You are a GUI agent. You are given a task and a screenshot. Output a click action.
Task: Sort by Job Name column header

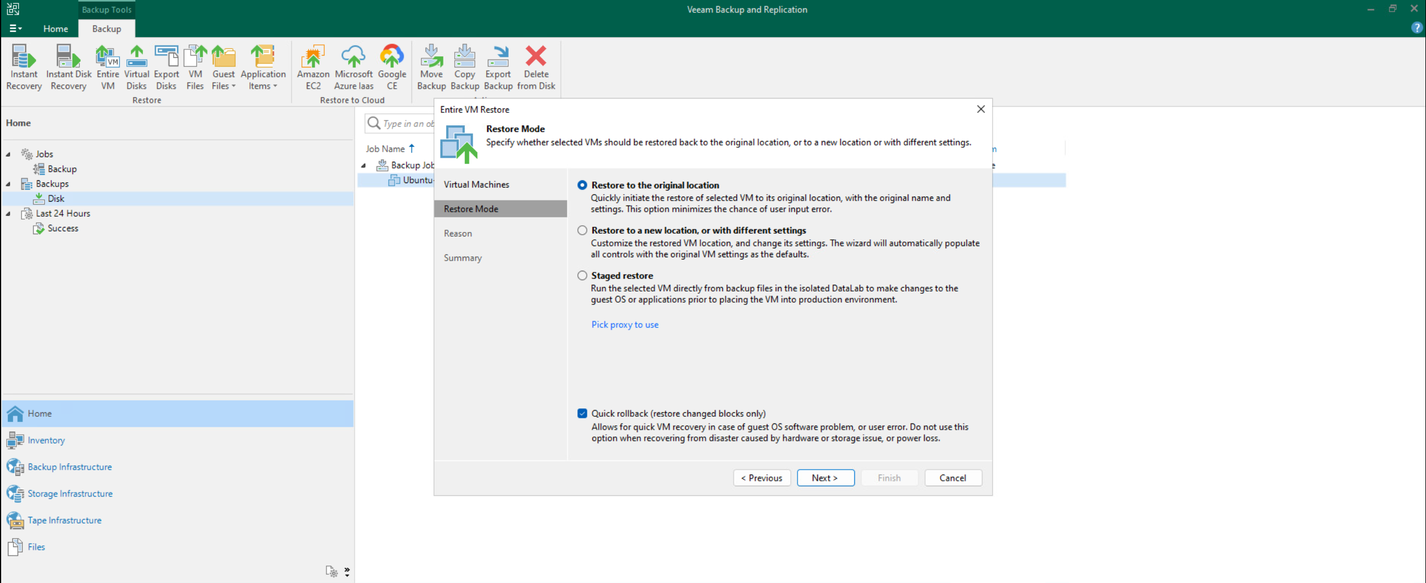(x=385, y=149)
